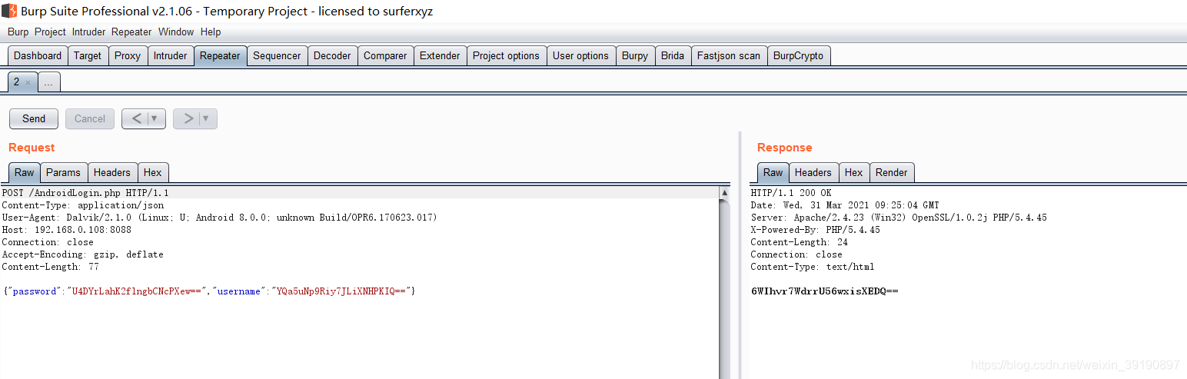This screenshot has width=1187, height=379.
Task: Open the Burpy extension tab
Action: 635,55
